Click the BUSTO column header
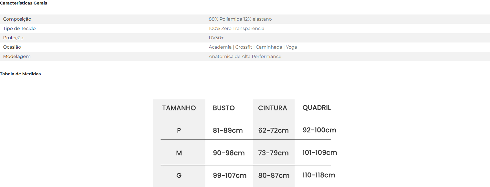Screen dimensions: 490x187 tap(224, 108)
